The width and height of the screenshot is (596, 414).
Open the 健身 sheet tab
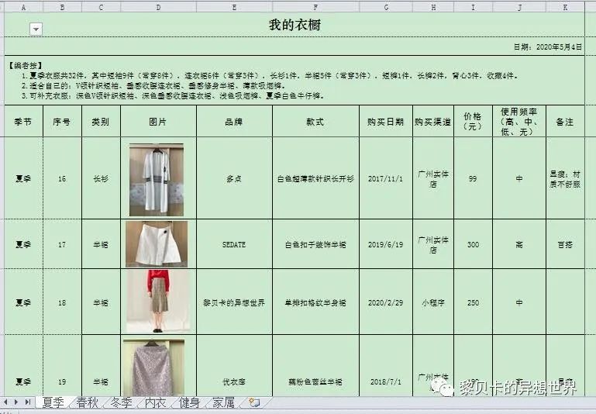click(x=189, y=402)
